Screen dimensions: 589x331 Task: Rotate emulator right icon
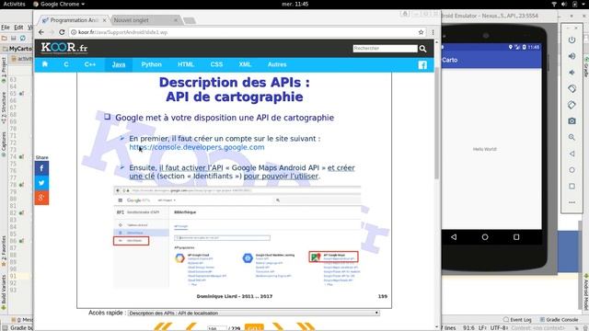572,105
